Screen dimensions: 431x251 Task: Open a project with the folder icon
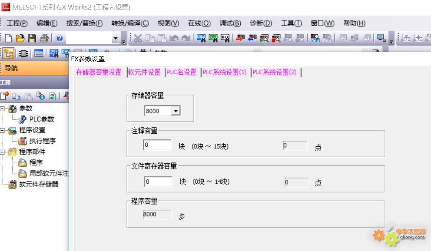click(20, 38)
